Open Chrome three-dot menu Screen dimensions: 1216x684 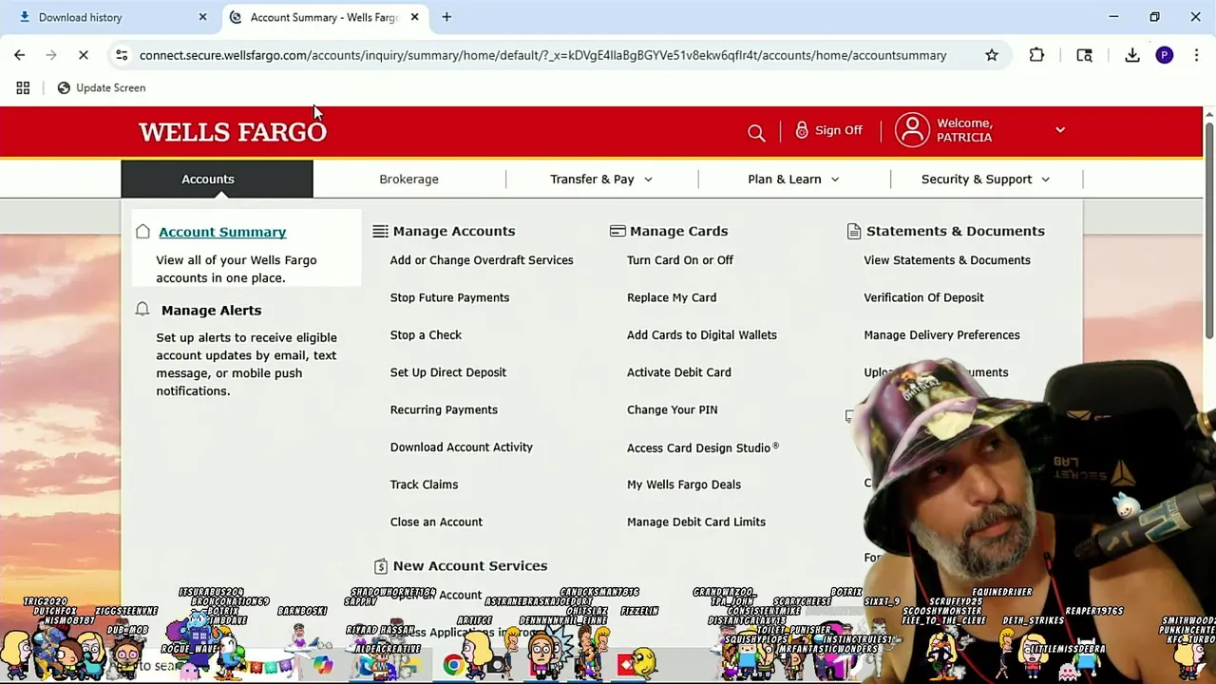[1196, 55]
